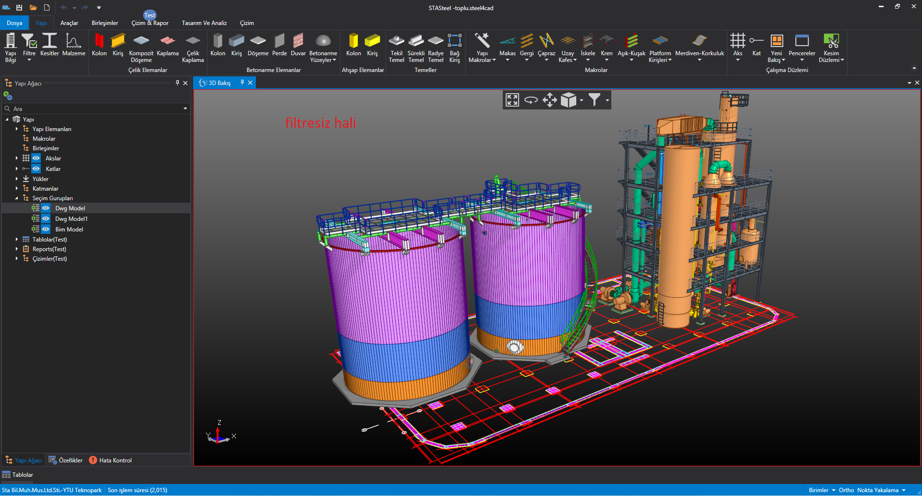Open the Birimler units dropdown
Screen dimensions: 922x496
(x=822, y=490)
